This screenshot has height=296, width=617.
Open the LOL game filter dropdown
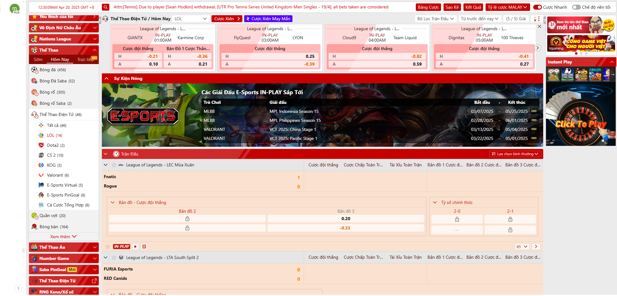click(x=191, y=19)
